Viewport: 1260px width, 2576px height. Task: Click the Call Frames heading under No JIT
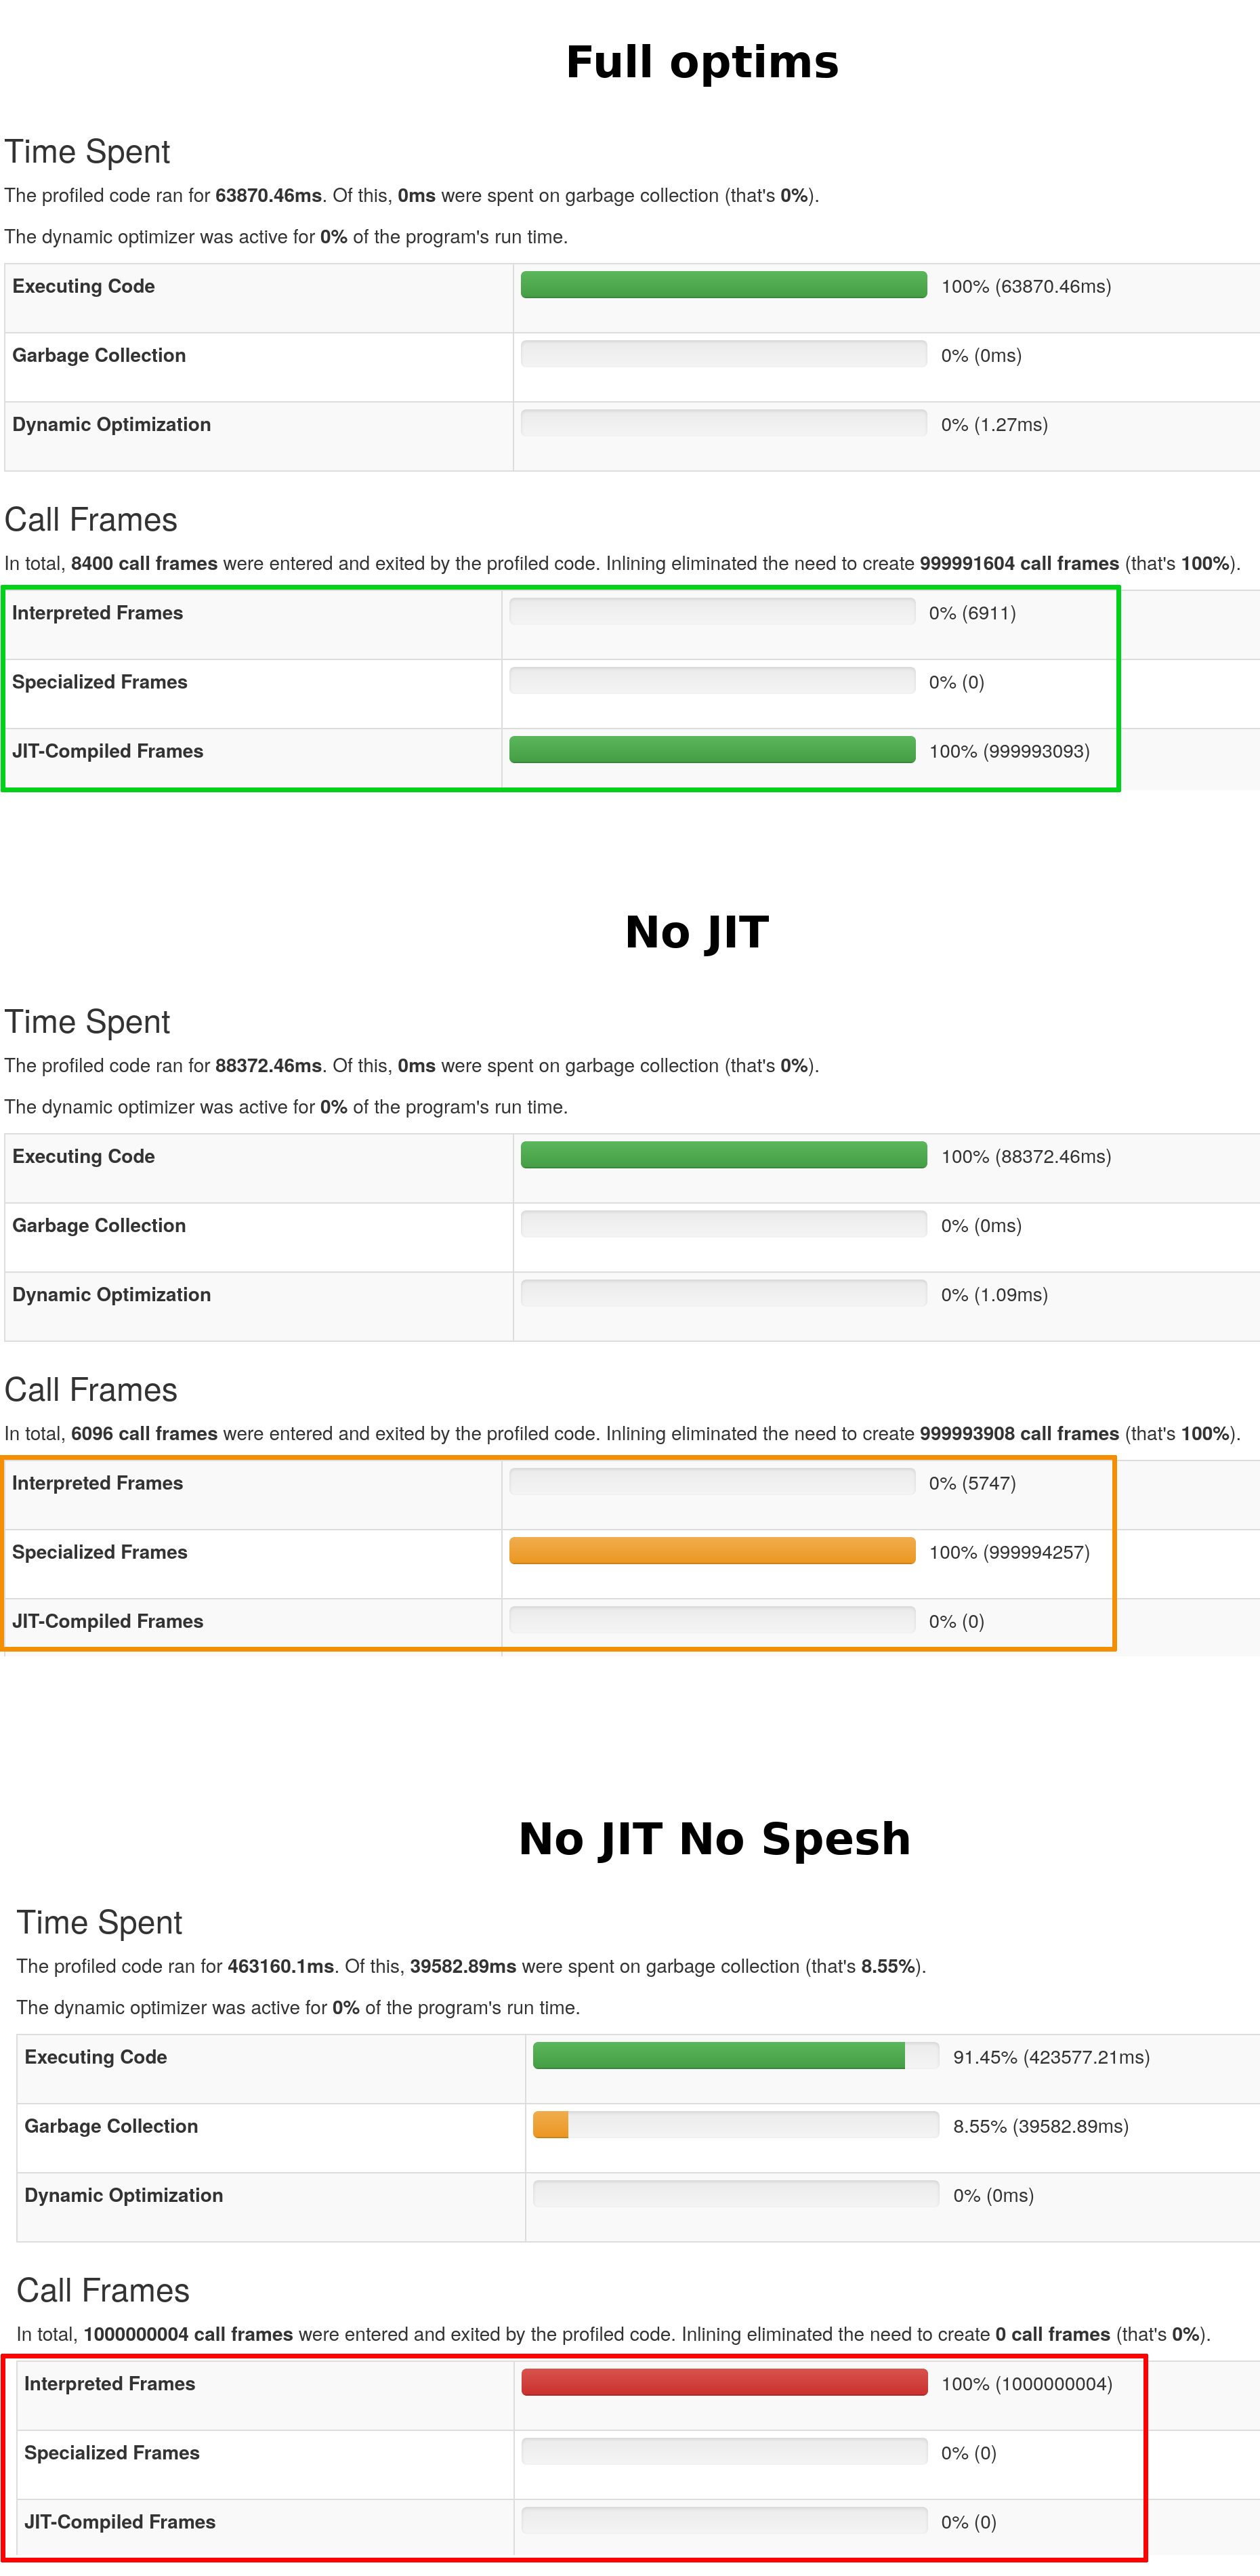91,1390
